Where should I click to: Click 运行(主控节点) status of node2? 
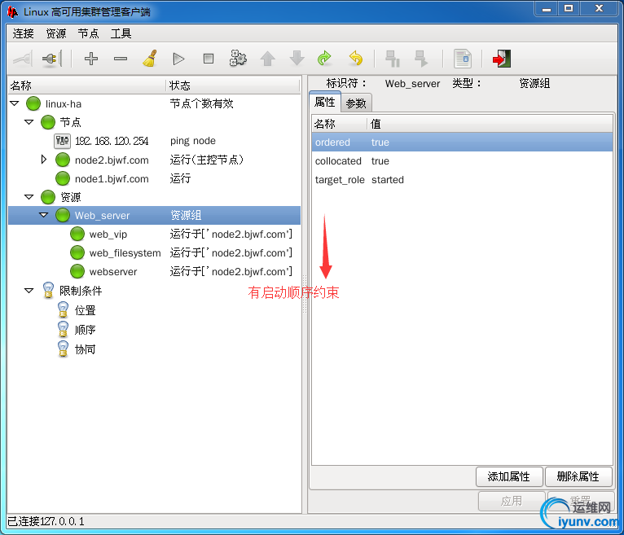tap(207, 160)
